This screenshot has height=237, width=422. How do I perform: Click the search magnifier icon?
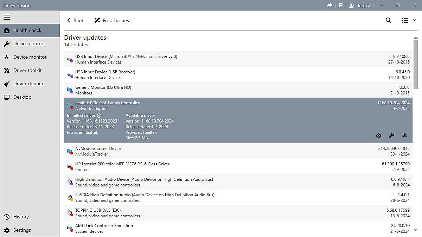pos(388,20)
